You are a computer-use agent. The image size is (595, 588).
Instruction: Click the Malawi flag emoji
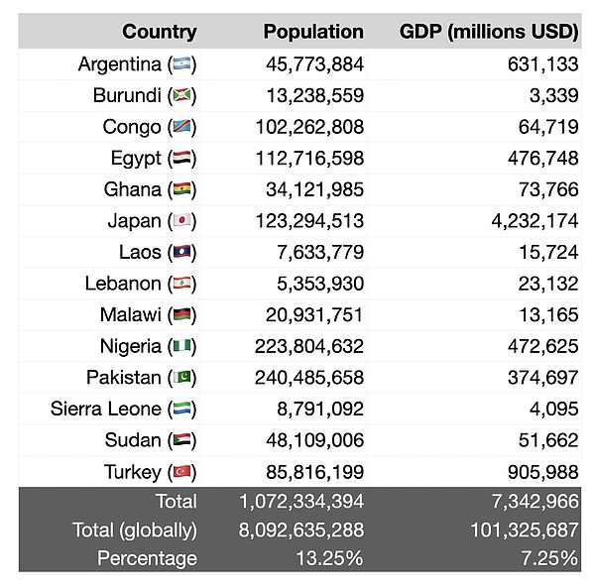click(x=181, y=315)
